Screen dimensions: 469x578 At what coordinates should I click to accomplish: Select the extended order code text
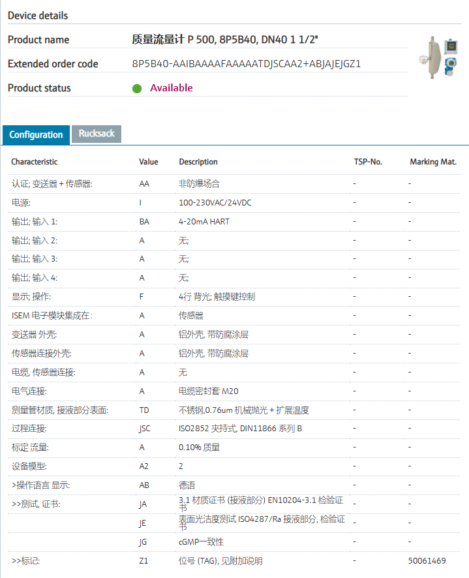pyautogui.click(x=246, y=64)
